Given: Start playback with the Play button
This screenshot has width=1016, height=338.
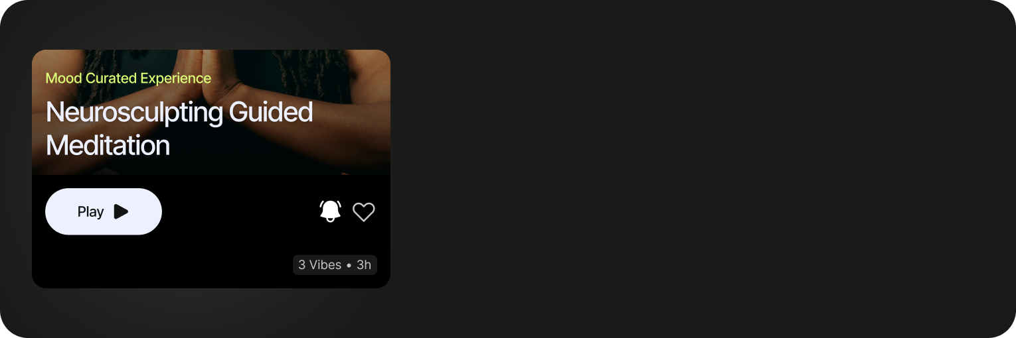Looking at the screenshot, I should (x=104, y=211).
